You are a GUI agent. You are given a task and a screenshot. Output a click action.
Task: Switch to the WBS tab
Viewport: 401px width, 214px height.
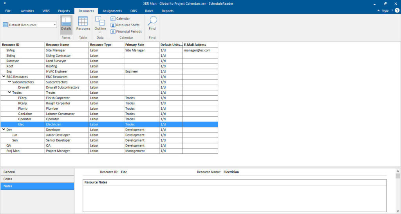coord(46,11)
